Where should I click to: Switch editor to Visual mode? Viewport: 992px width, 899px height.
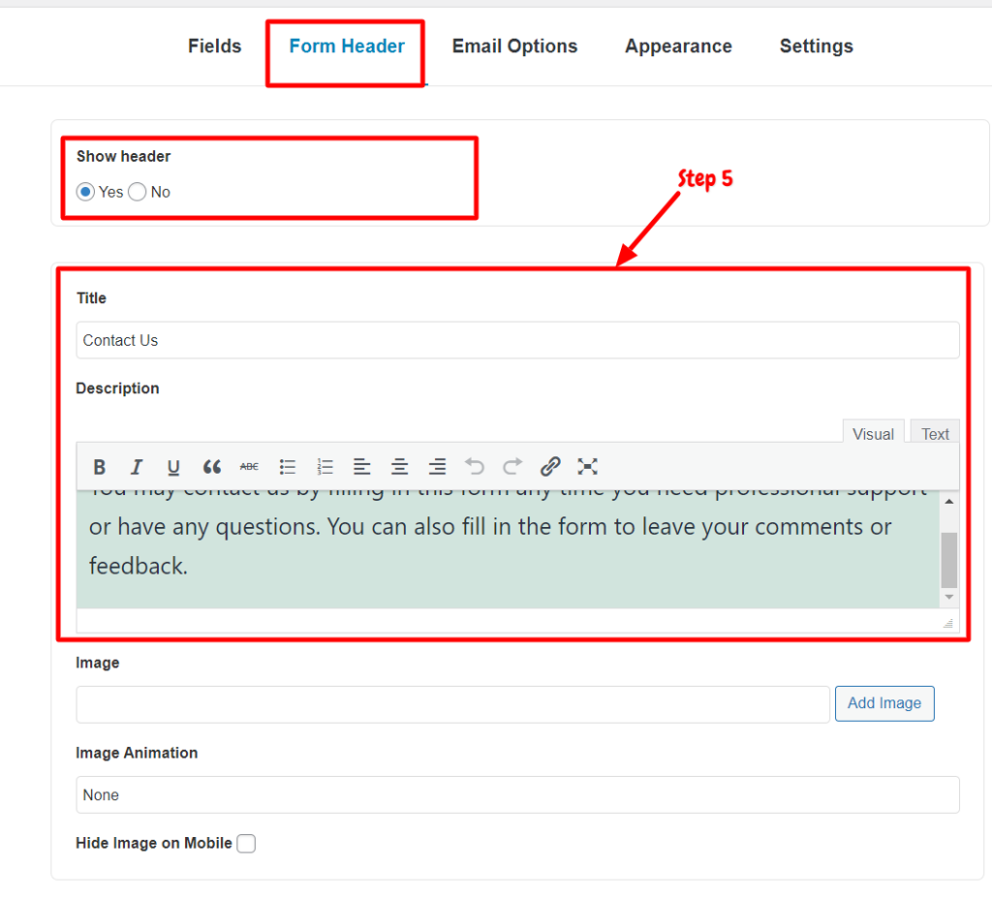point(873,433)
